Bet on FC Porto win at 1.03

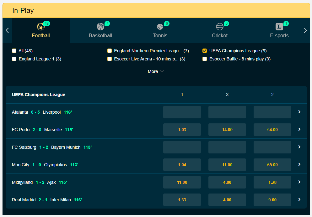[x=182, y=130]
